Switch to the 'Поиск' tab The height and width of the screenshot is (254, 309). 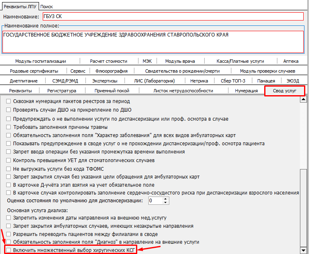[x=46, y=7]
